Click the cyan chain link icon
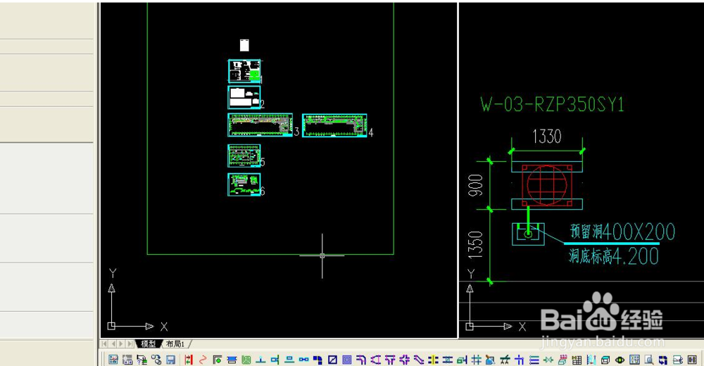This screenshot has width=704, height=366. tap(303, 360)
